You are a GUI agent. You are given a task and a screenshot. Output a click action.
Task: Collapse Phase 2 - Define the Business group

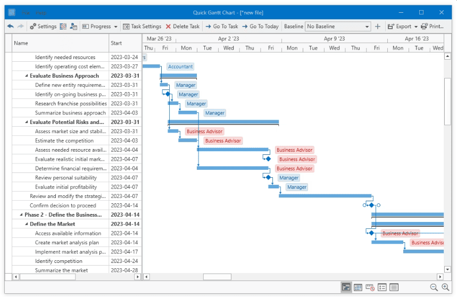pos(21,215)
